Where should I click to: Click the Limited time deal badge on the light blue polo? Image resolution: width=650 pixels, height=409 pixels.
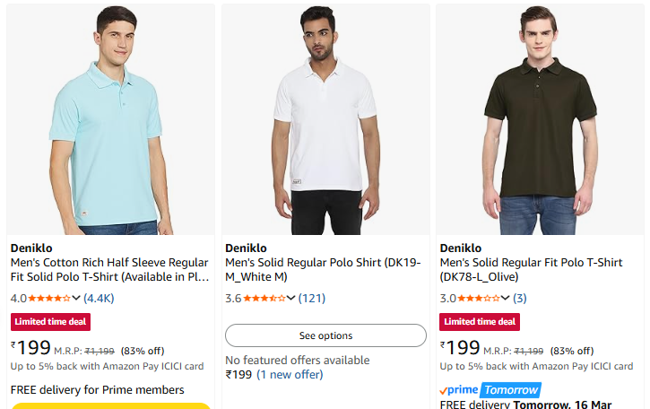[50, 322]
